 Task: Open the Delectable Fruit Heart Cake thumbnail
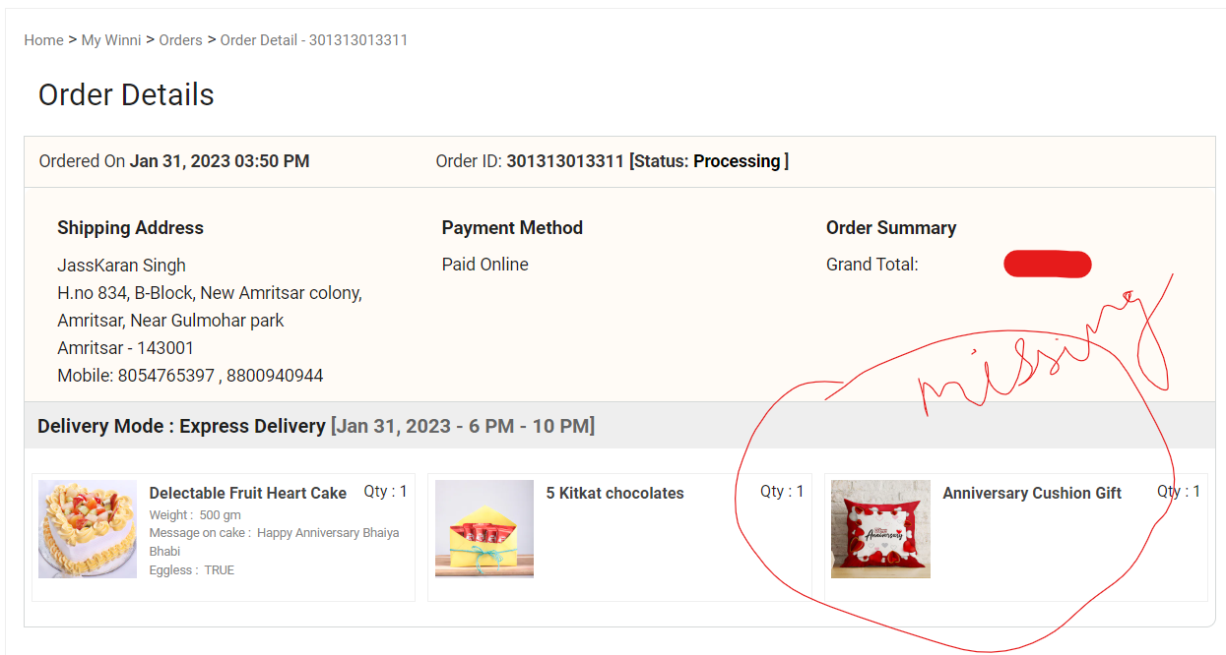pos(88,529)
